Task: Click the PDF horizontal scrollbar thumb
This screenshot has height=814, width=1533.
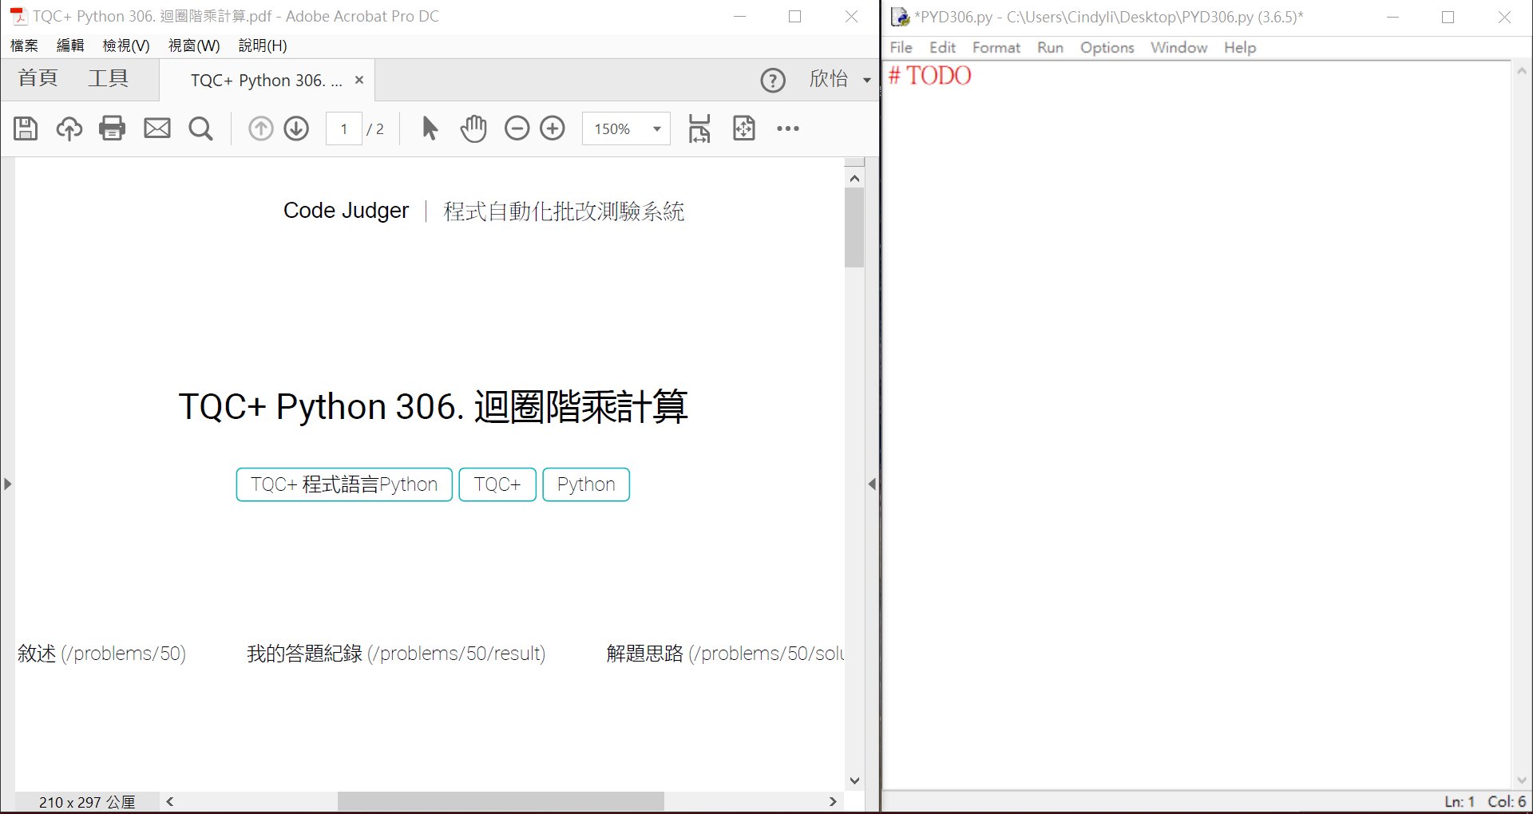Action: point(501,801)
